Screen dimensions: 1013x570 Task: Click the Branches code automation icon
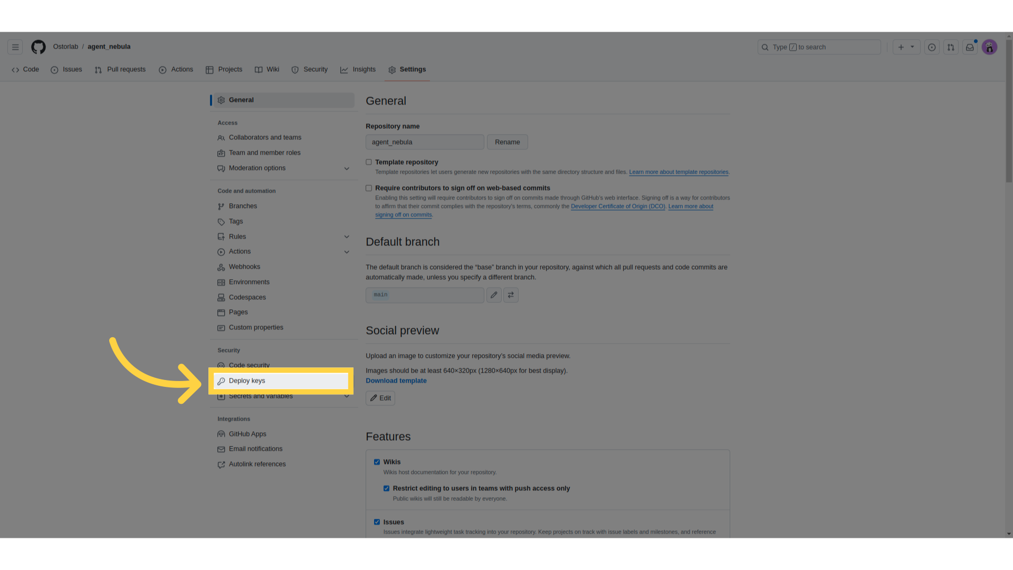tap(221, 206)
